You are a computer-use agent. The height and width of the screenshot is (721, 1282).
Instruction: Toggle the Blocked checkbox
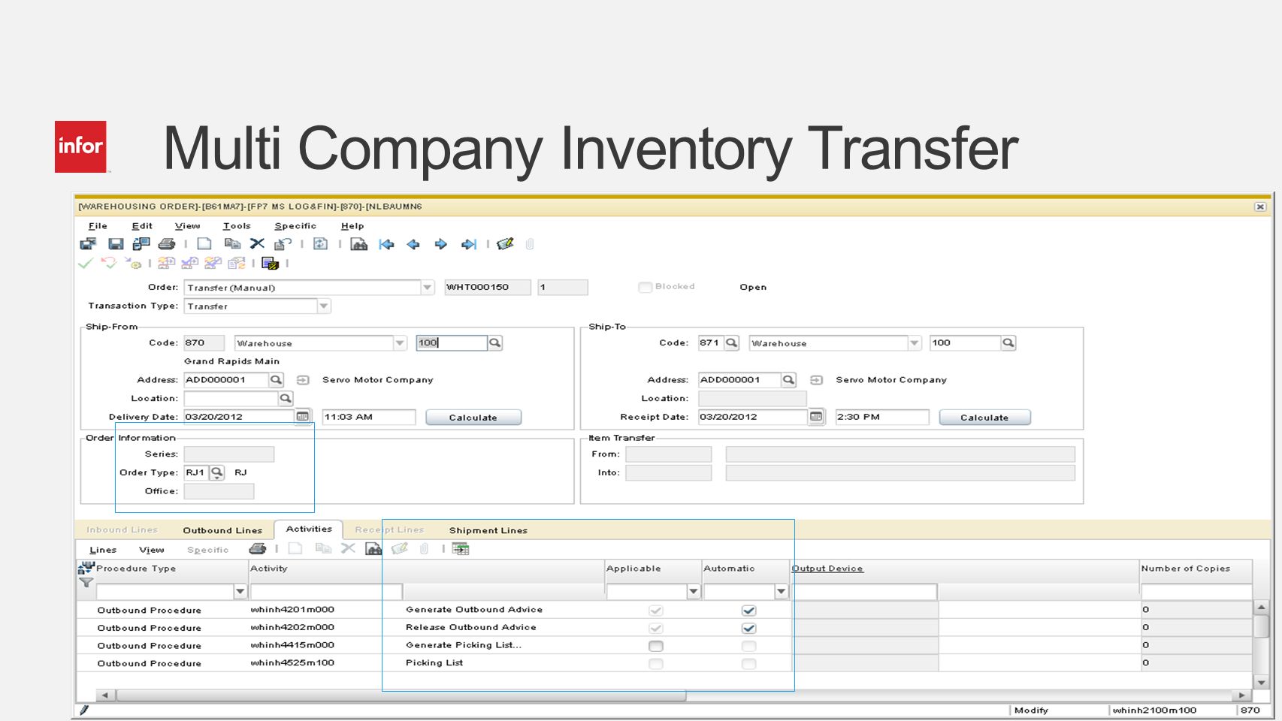(645, 287)
